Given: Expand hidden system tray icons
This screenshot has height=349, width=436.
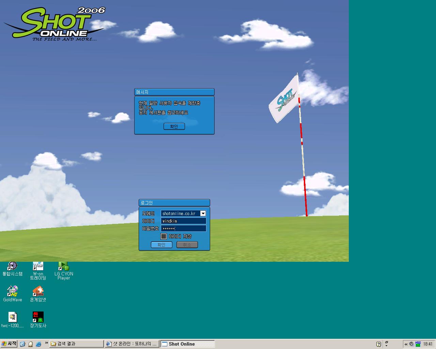Looking at the screenshot, I should (x=406, y=344).
